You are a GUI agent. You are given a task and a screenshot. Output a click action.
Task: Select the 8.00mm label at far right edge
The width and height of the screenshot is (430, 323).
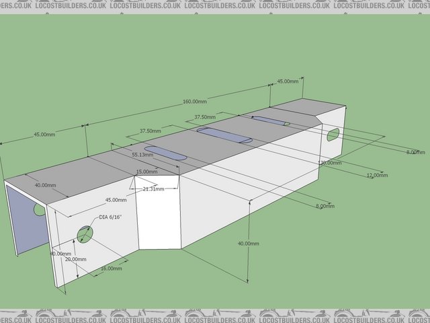(416, 152)
